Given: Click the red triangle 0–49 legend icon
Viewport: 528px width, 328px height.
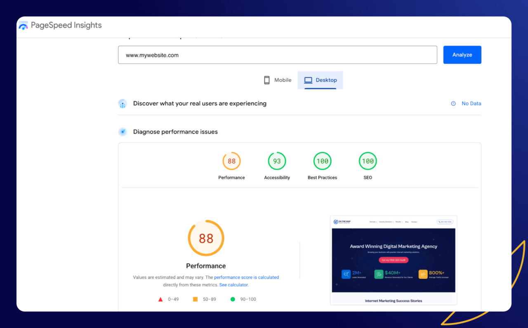Looking at the screenshot, I should tap(160, 299).
